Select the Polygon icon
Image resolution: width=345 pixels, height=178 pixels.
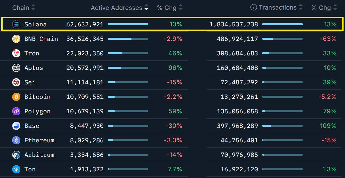click(16, 111)
